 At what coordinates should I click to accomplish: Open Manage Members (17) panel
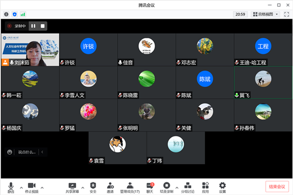click(130, 188)
